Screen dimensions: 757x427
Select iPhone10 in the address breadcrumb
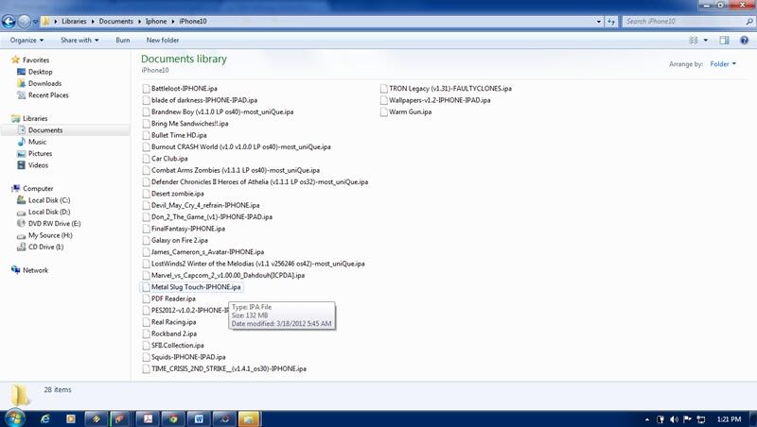pos(193,21)
